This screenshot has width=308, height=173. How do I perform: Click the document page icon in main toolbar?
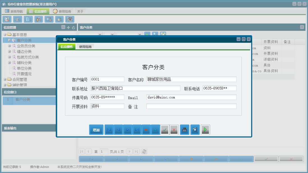coord(28,19)
